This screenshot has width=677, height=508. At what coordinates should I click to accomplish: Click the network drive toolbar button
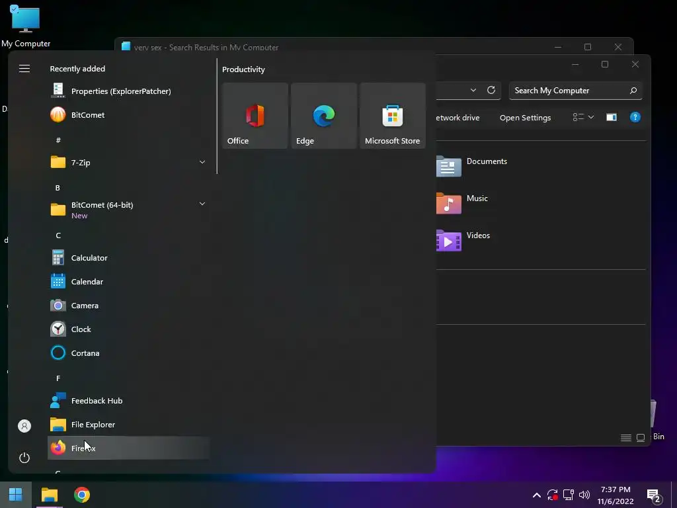pos(458,118)
